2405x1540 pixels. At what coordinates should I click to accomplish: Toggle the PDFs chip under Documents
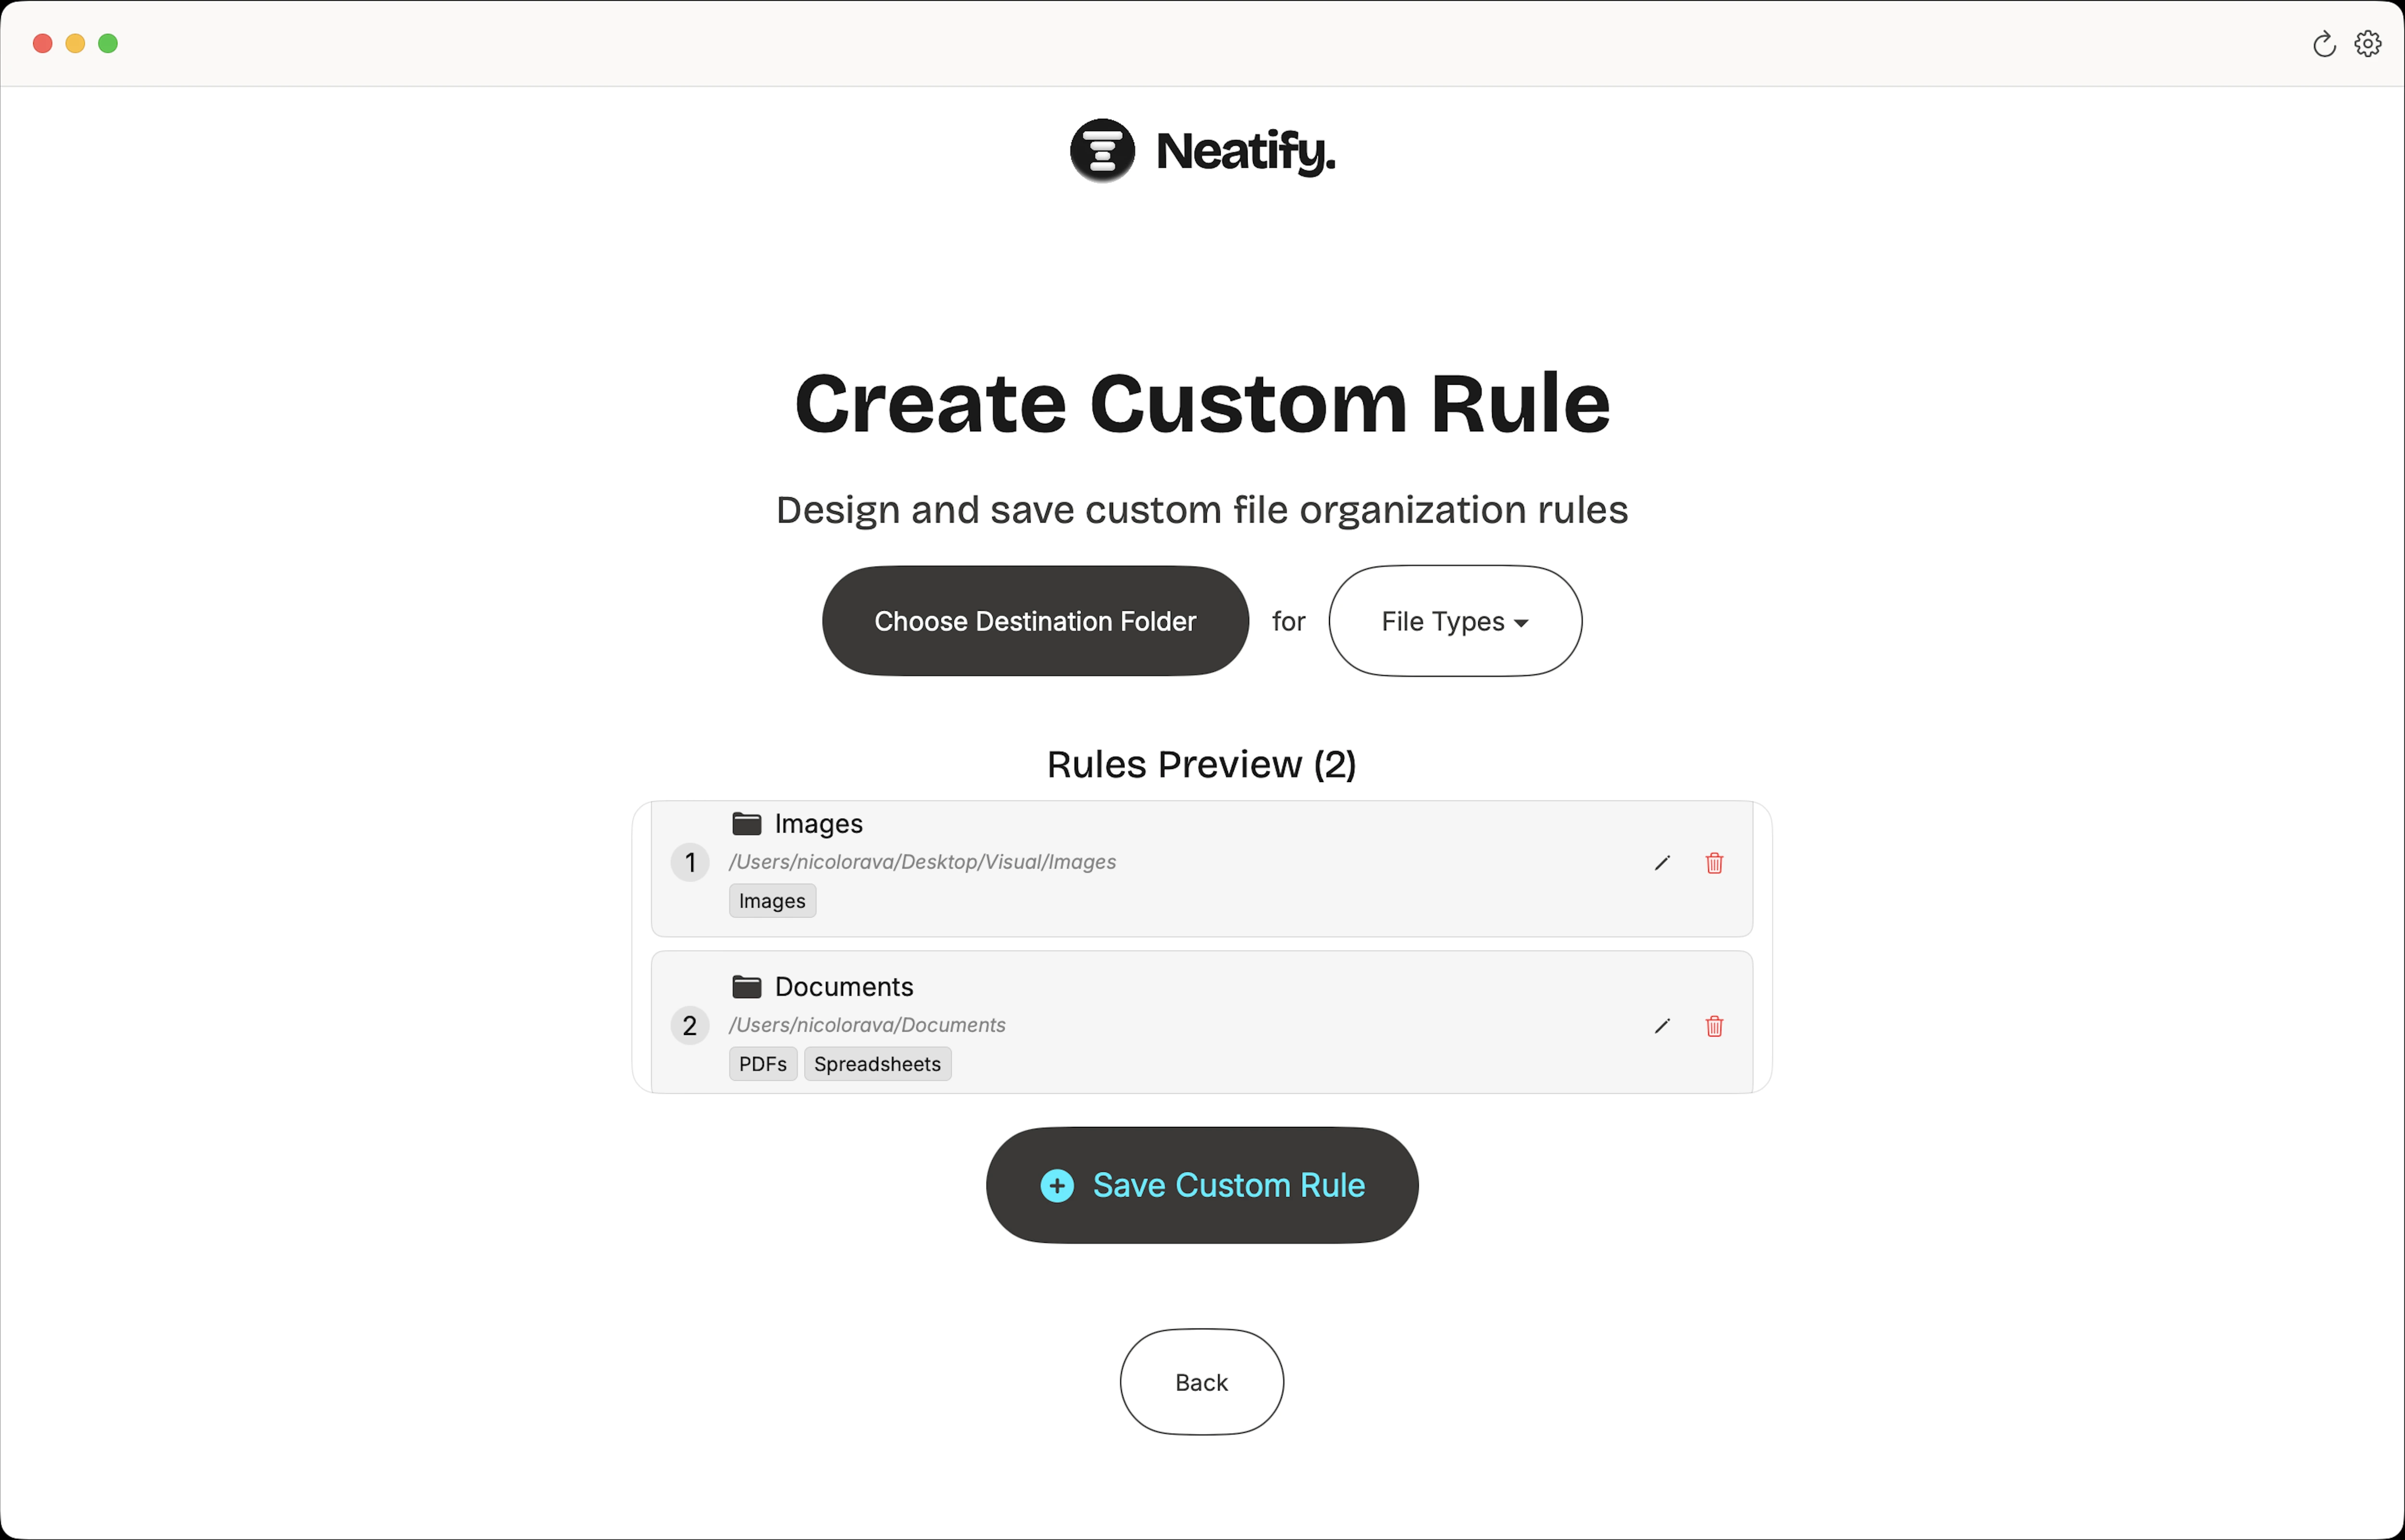coord(762,1064)
